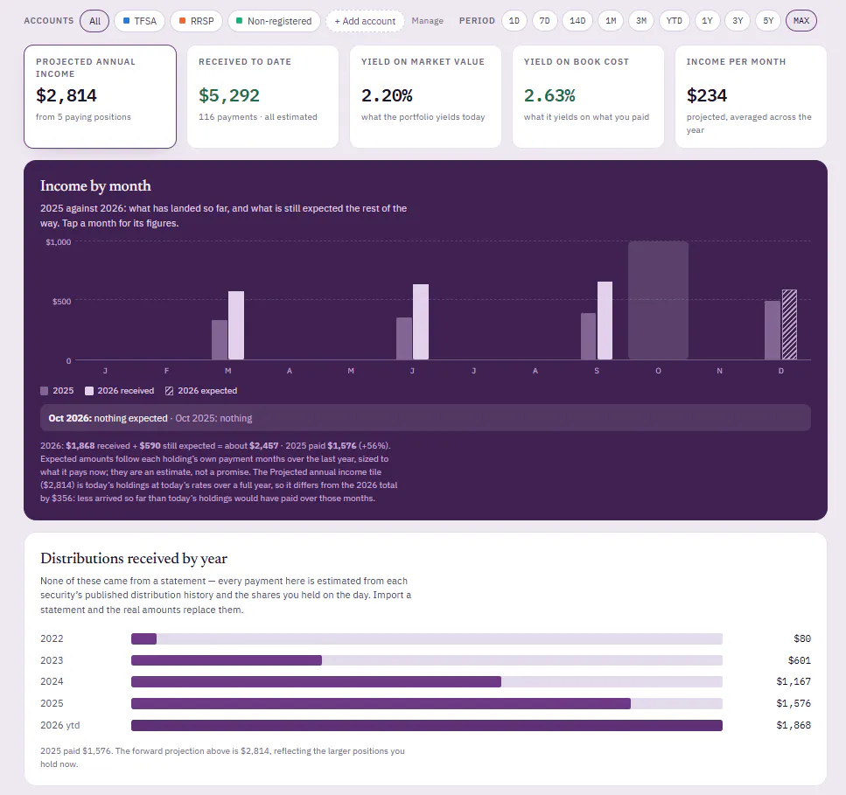Click the 2025 legend swatch

(x=45, y=391)
